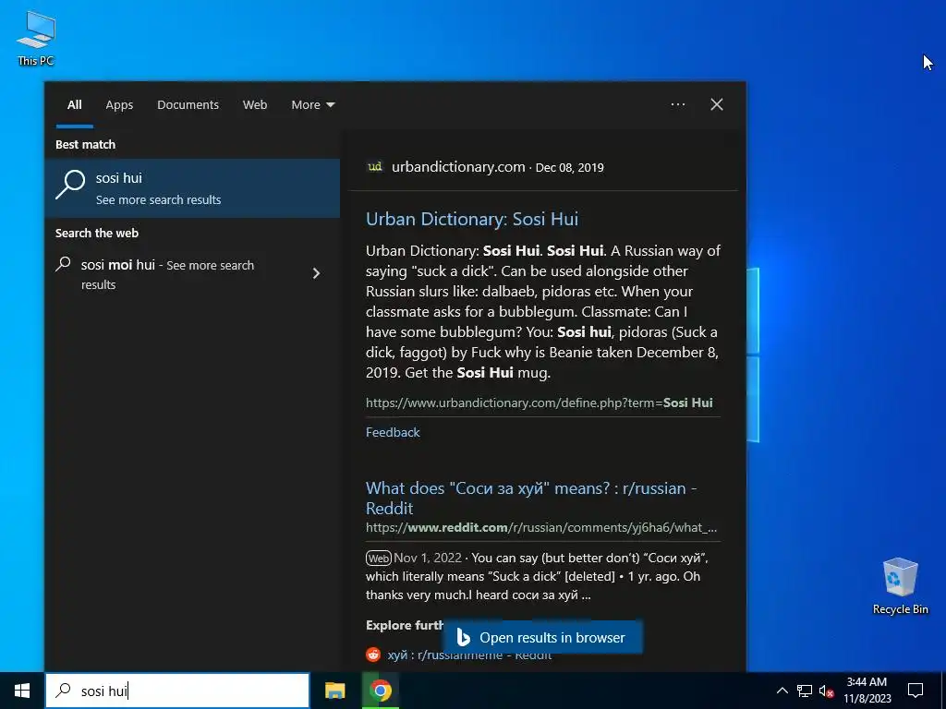Open the reddit.com comments URL link
Screen dimensions: 946x709
(x=541, y=527)
